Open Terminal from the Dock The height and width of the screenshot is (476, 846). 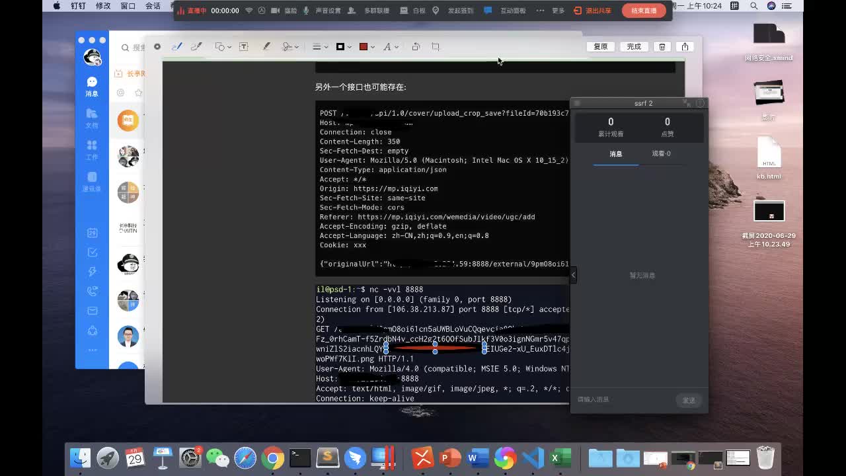300,457
